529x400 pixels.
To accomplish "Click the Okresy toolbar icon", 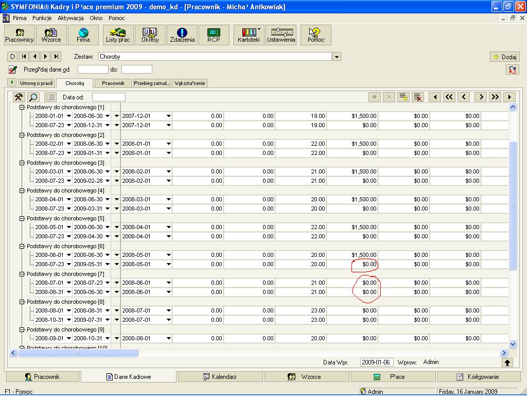I will click(150, 35).
